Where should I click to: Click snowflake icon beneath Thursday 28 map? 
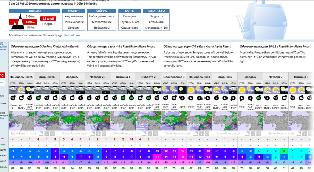(104, 134)
